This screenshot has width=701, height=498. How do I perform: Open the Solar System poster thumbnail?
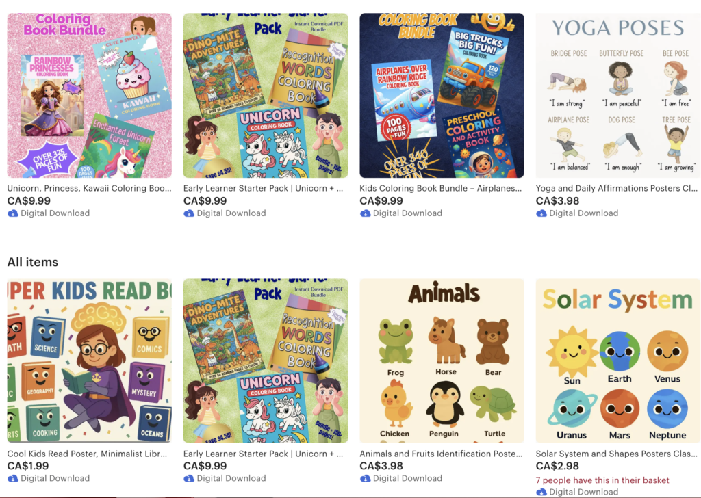(x=618, y=361)
